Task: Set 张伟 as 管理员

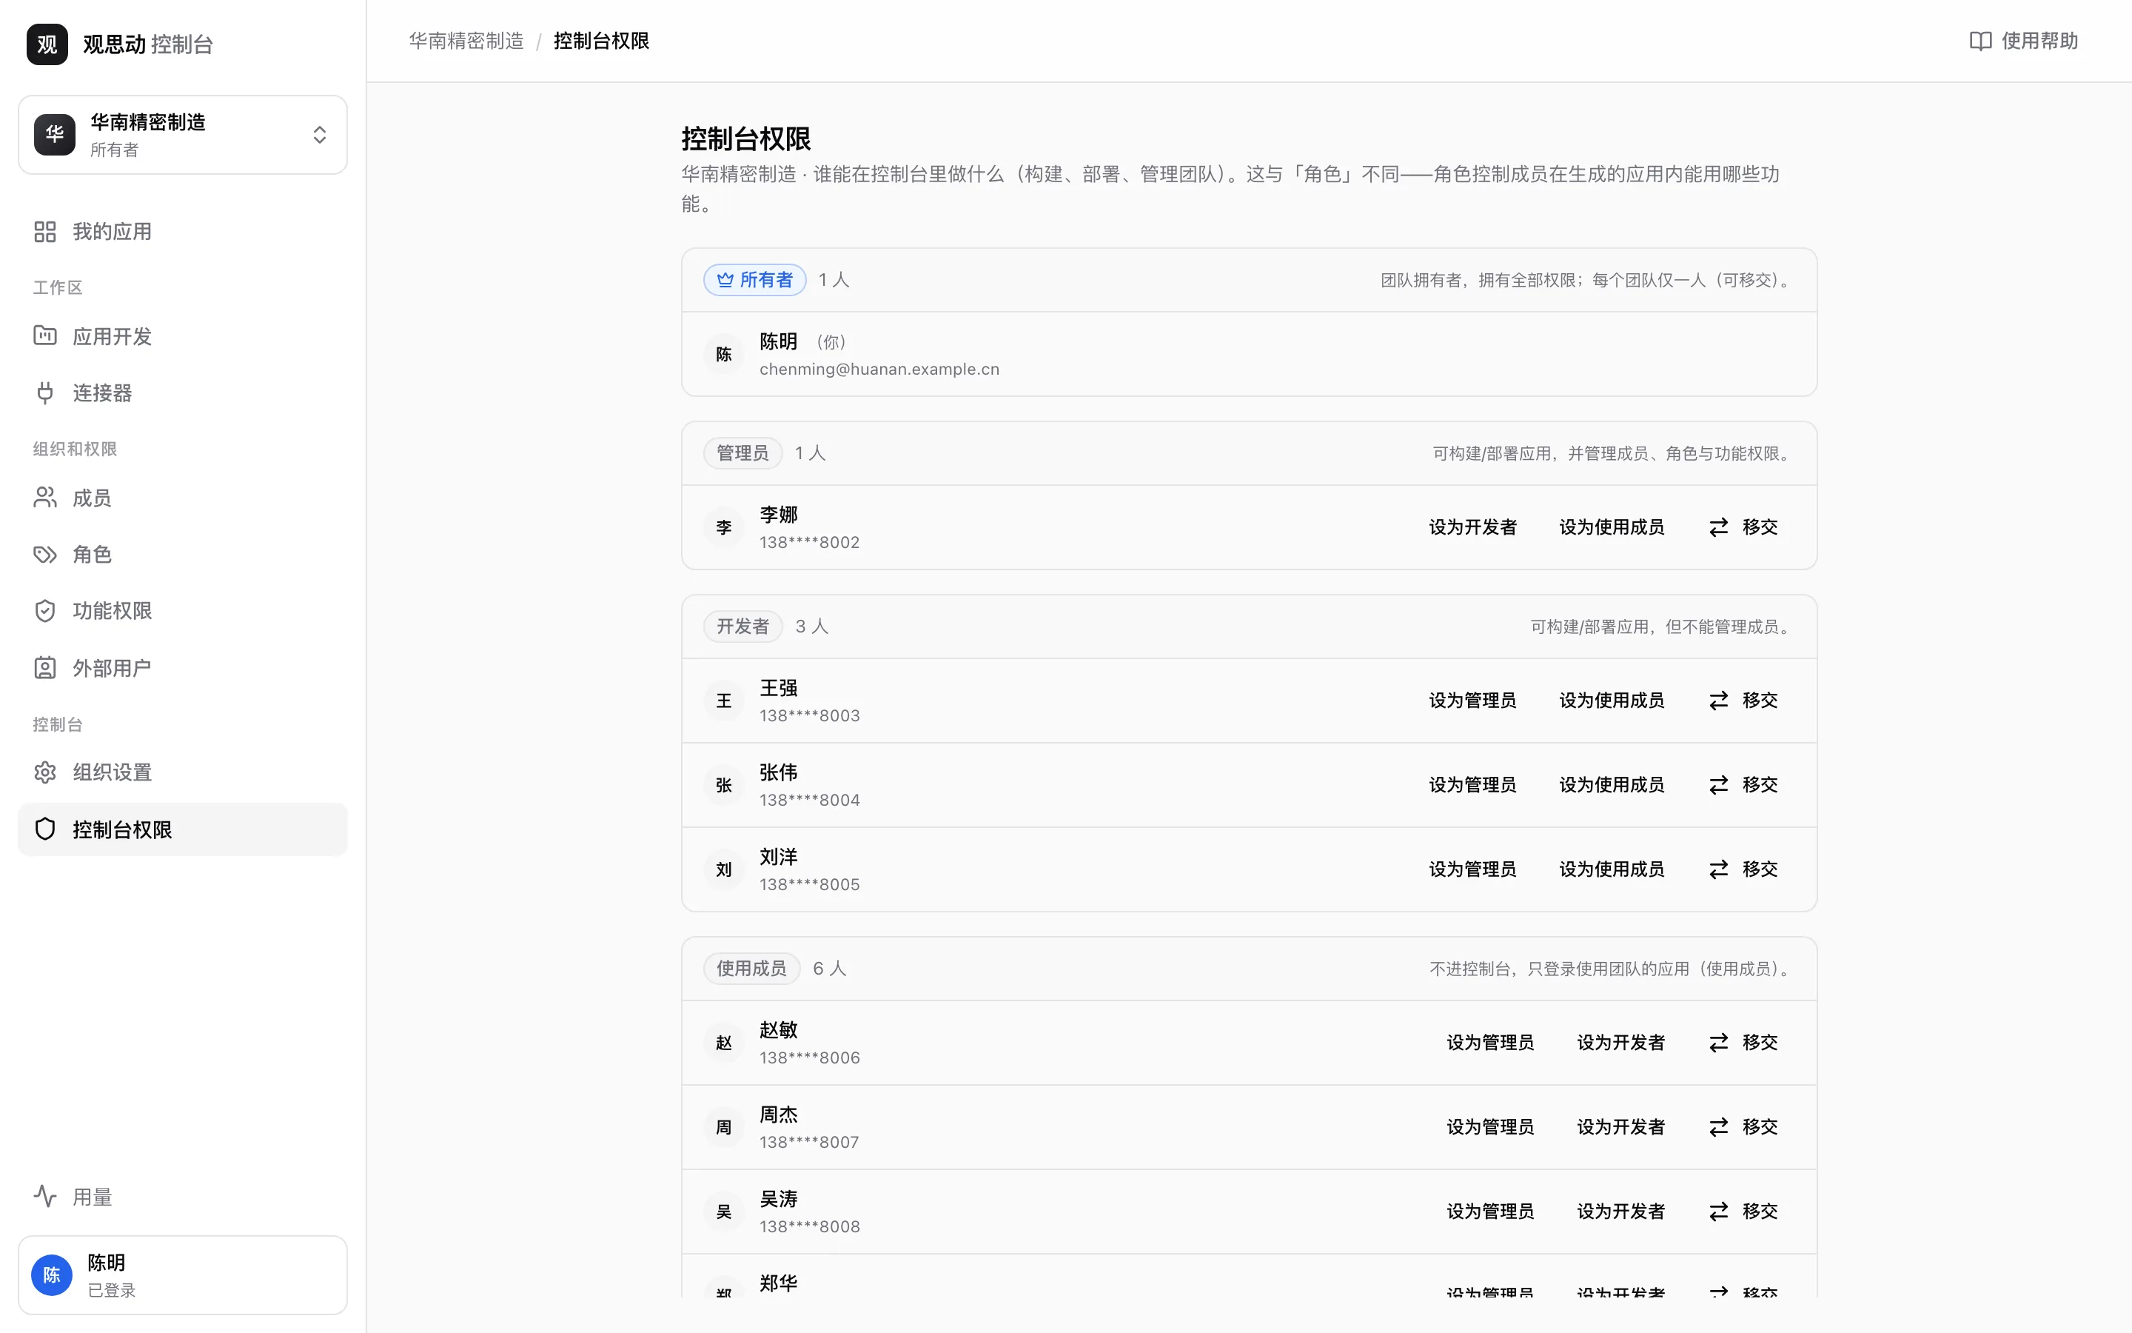Action: (x=1473, y=785)
